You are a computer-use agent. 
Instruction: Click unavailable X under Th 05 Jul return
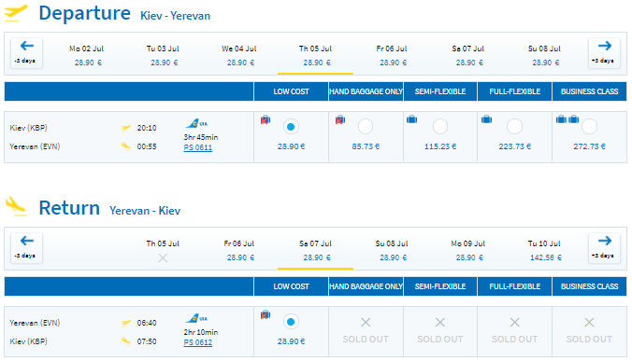(163, 257)
